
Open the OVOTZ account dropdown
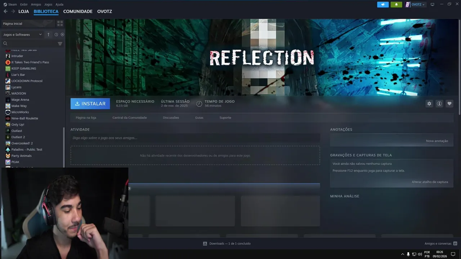[415, 4]
